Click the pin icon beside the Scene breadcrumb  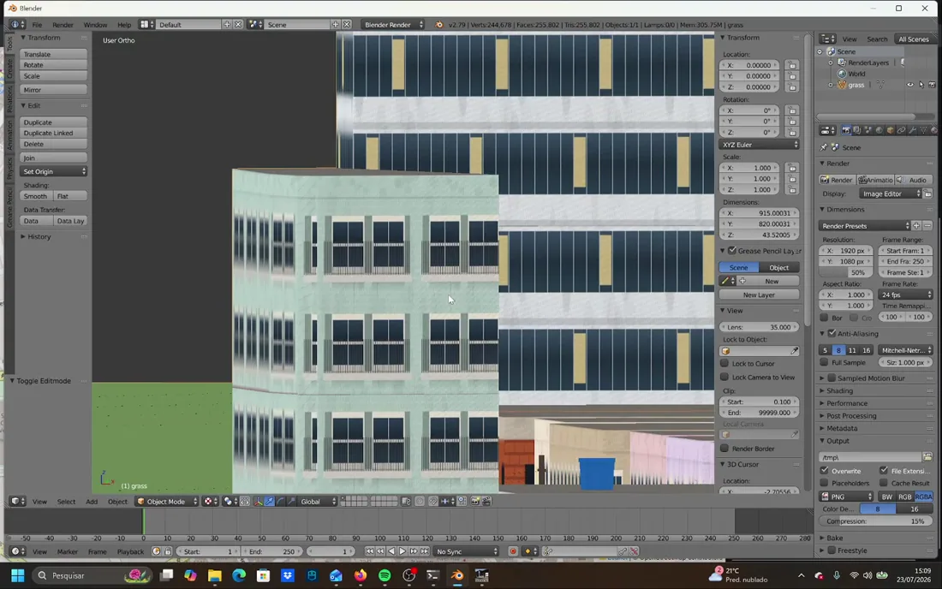[x=824, y=147]
